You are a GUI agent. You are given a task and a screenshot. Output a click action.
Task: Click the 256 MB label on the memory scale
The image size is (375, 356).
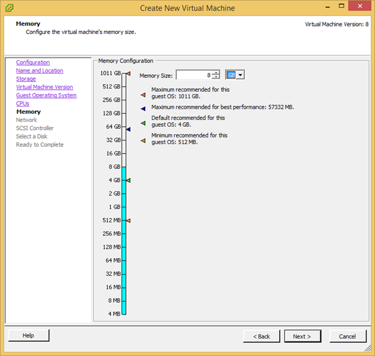(112, 233)
